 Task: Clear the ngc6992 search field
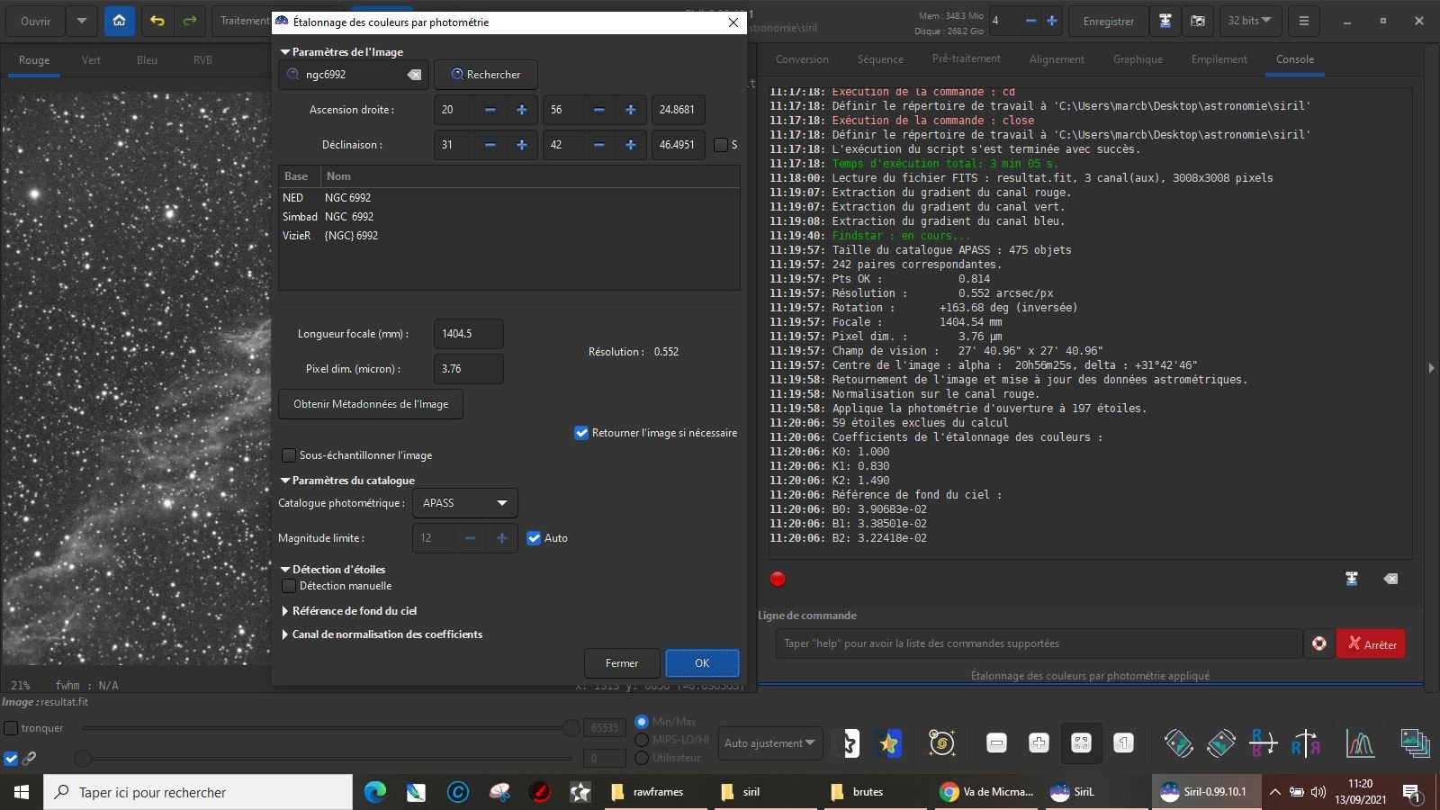414,75
